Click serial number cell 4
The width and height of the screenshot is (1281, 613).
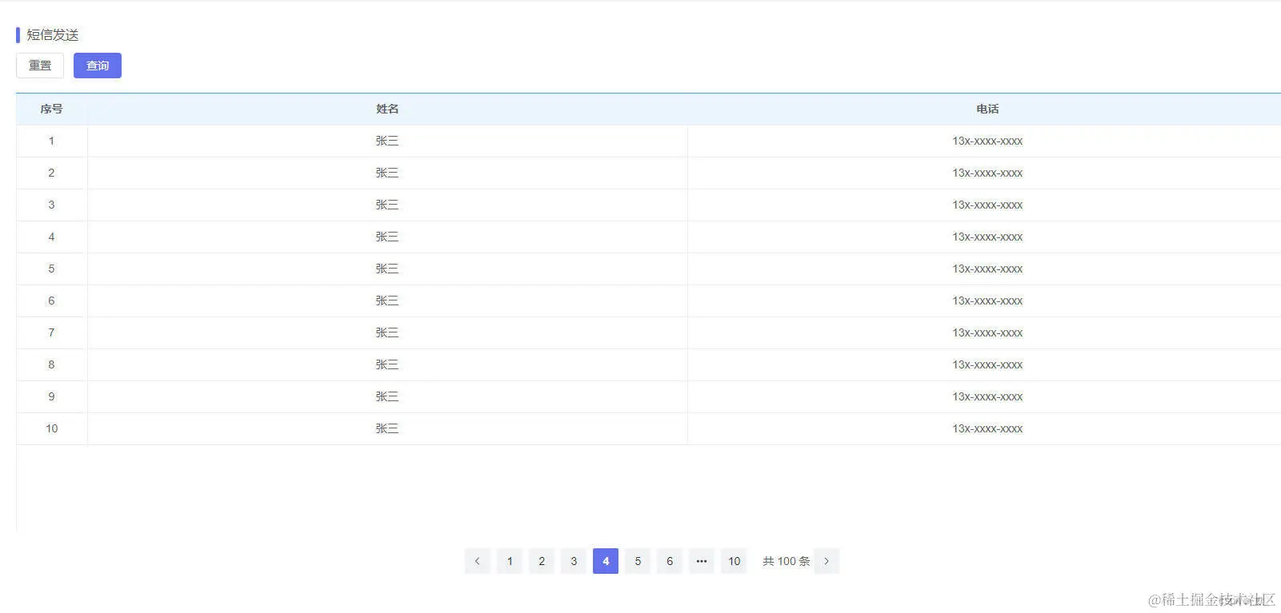coord(52,237)
